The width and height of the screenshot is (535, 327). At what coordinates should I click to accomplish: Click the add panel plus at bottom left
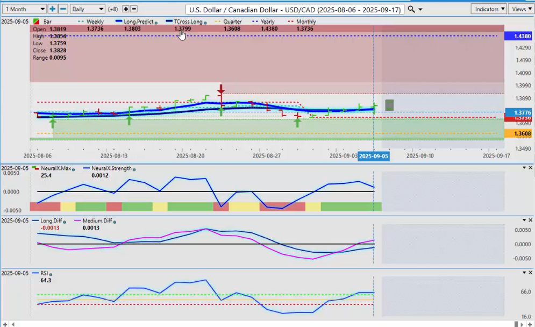(5, 324)
